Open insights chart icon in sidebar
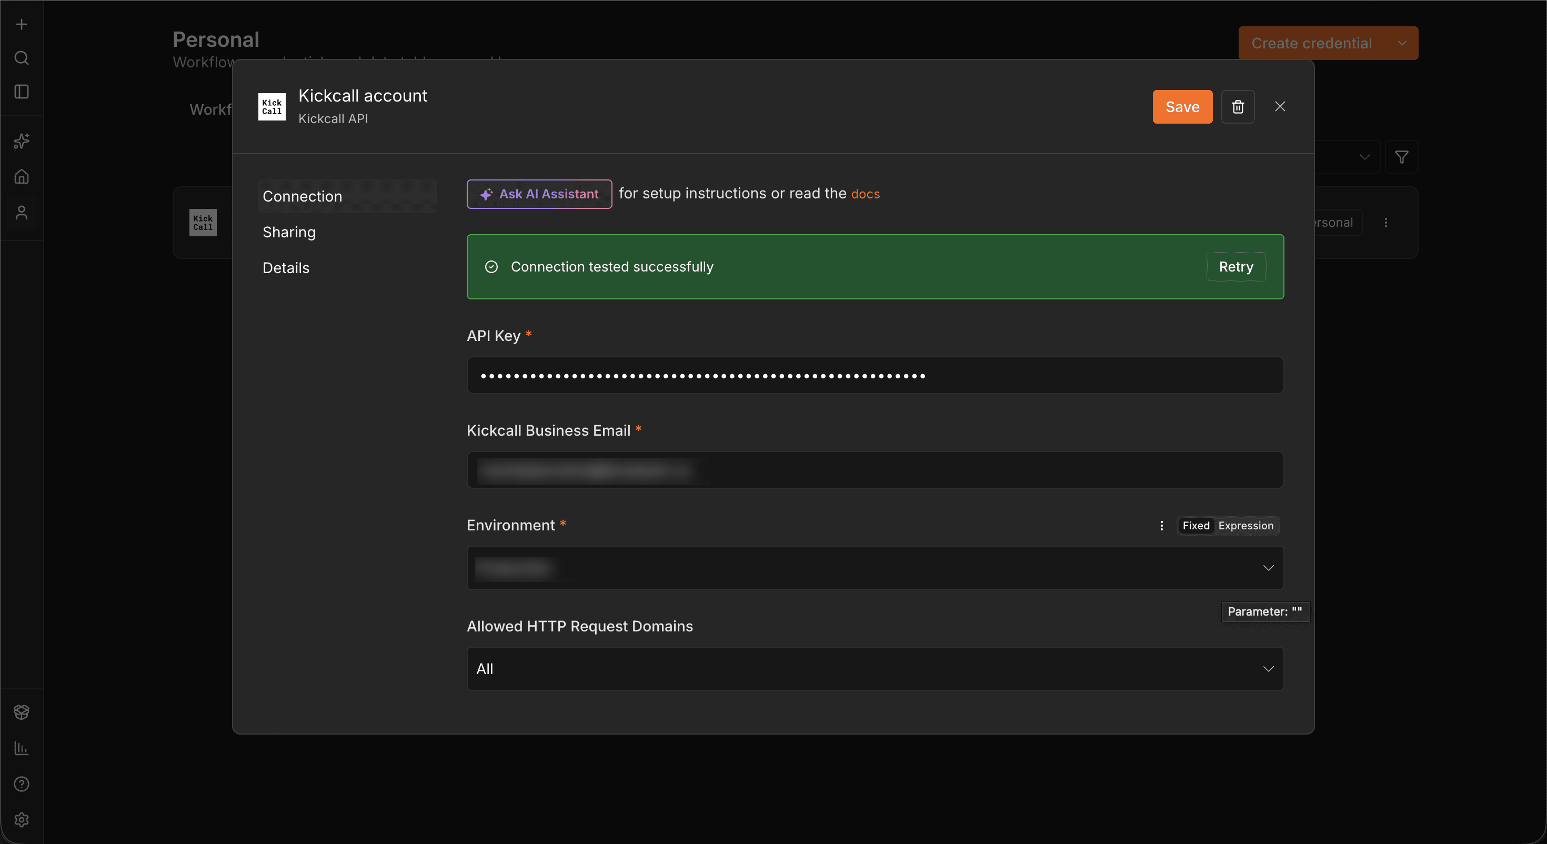Image resolution: width=1547 pixels, height=844 pixels. pos(22,748)
